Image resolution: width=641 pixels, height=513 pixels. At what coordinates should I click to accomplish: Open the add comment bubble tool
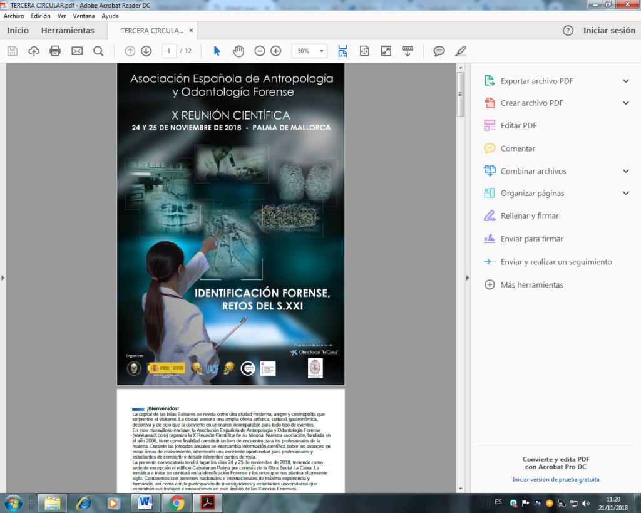439,51
